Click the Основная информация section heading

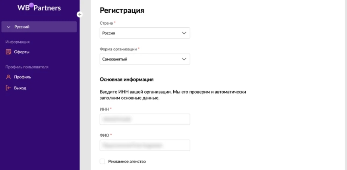pyautogui.click(x=126, y=79)
